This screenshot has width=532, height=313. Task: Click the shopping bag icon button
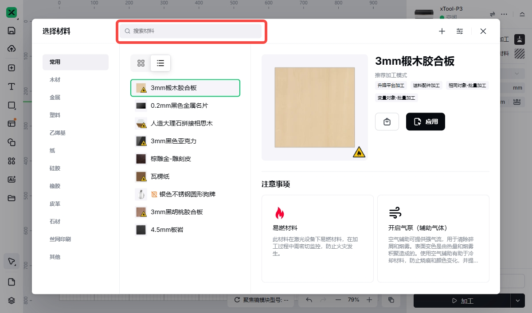pos(387,121)
